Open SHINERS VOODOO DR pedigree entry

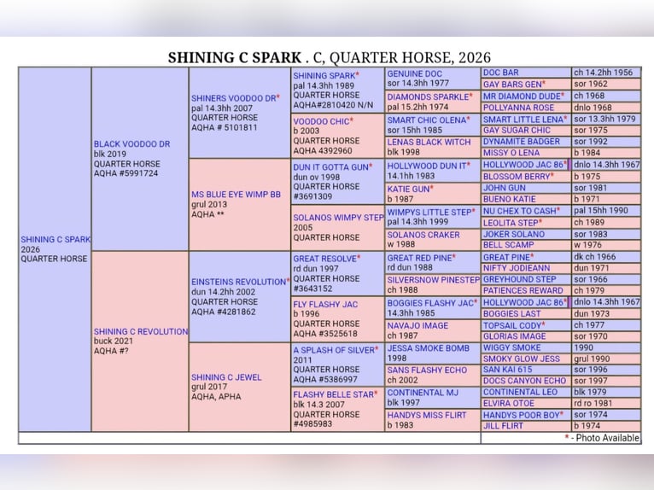pos(233,98)
